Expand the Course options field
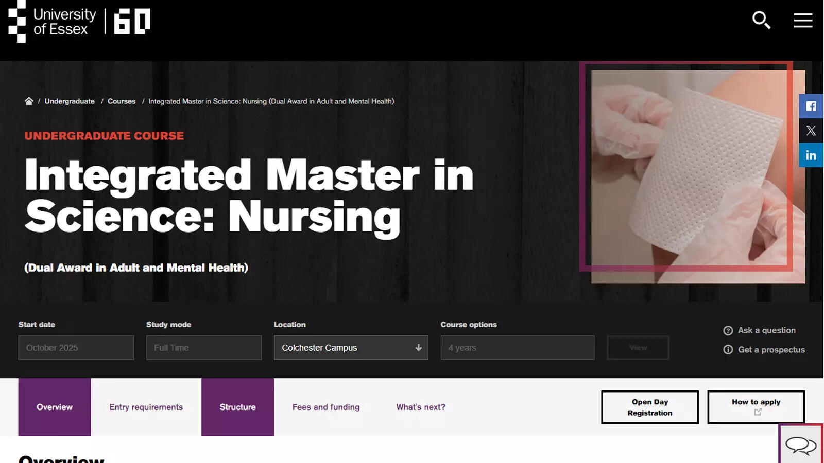Screen dimensions: 824x463 click(x=517, y=348)
